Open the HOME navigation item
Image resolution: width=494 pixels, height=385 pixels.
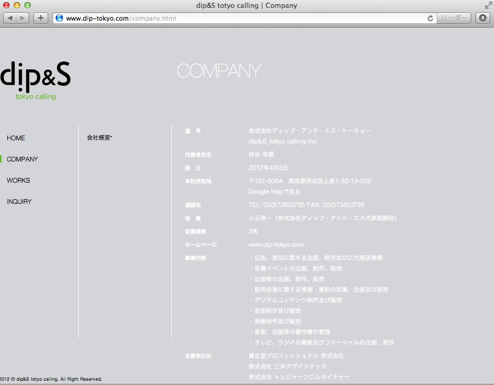tap(16, 138)
